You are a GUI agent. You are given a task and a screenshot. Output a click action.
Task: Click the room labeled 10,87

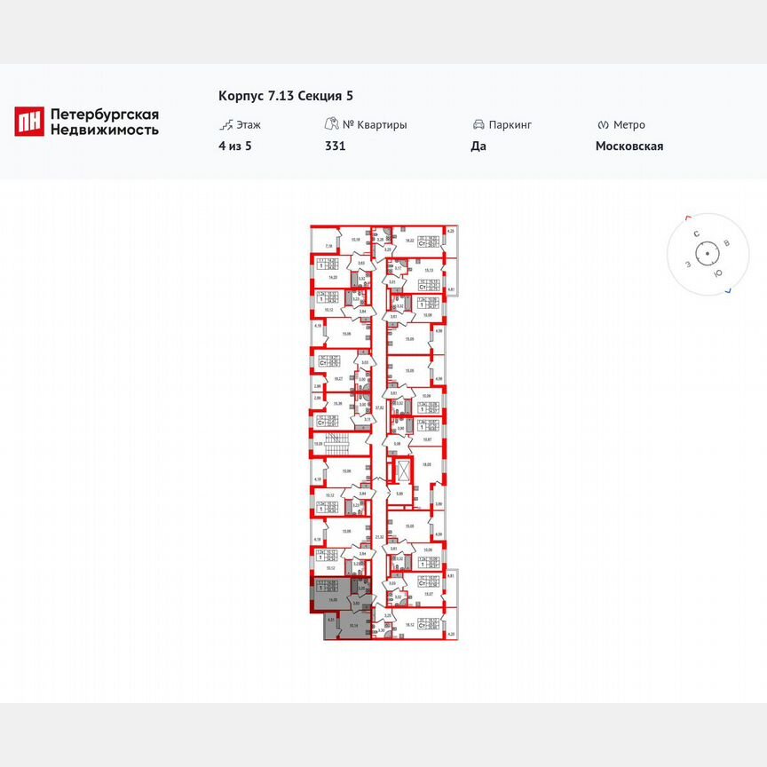[427, 439]
